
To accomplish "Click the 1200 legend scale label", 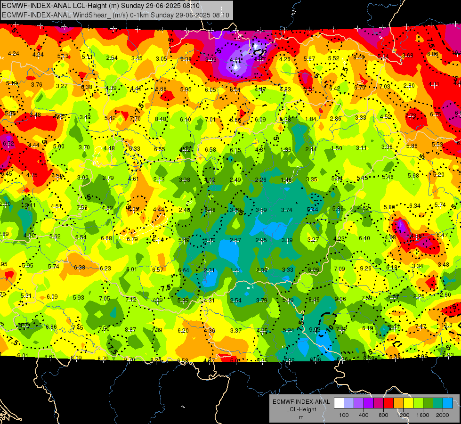I will tap(403, 415).
